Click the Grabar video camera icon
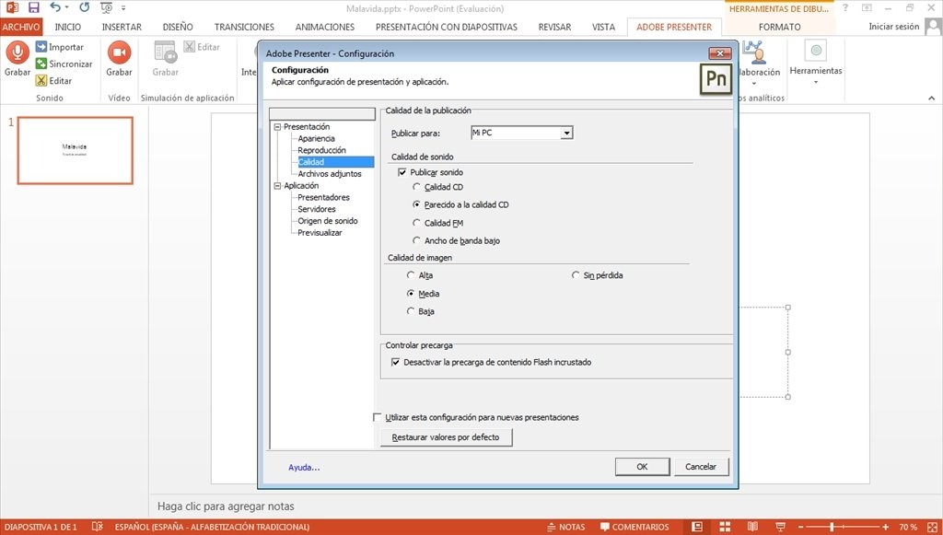Image resolution: width=943 pixels, height=535 pixels. pos(119,52)
